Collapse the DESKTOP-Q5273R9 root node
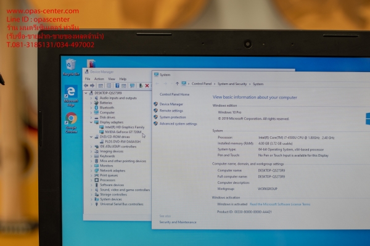This screenshot has height=246, width=370. (x=86, y=93)
